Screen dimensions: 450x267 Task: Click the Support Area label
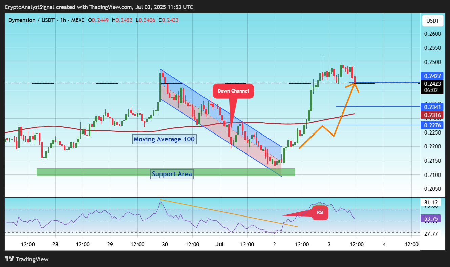click(172, 174)
